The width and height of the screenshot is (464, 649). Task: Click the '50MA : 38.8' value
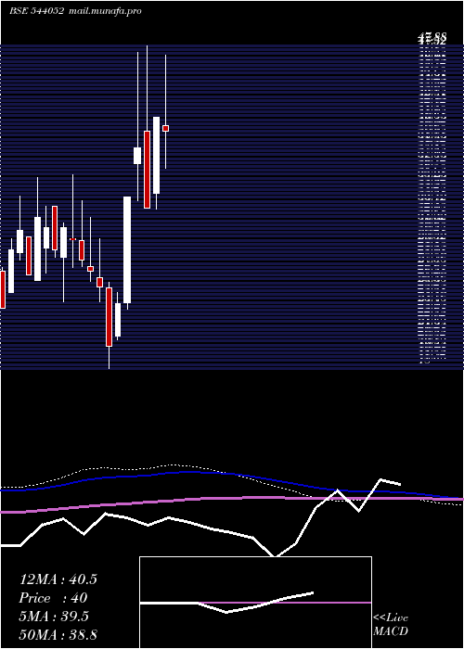click(x=58, y=634)
